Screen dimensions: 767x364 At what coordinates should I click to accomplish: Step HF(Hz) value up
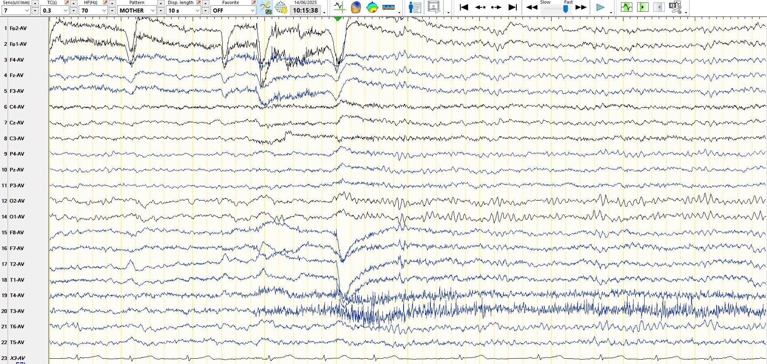click(112, 3)
